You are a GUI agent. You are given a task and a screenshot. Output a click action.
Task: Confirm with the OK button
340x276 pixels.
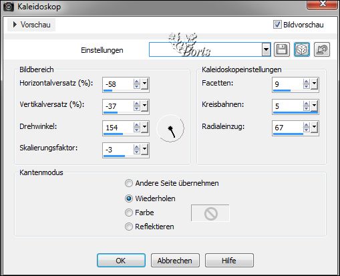121,260
